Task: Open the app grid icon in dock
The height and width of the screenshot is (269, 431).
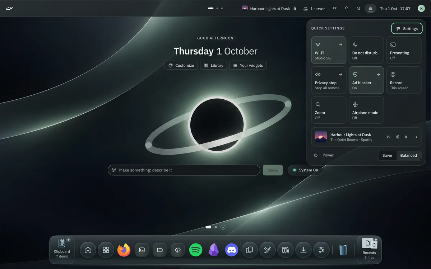Action: 106,250
